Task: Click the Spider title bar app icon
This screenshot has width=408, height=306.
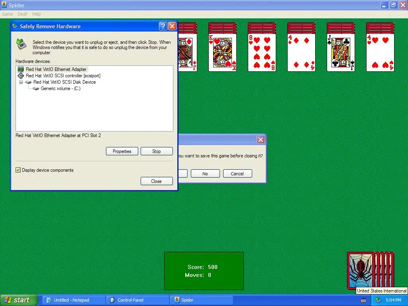Action: coord(4,5)
